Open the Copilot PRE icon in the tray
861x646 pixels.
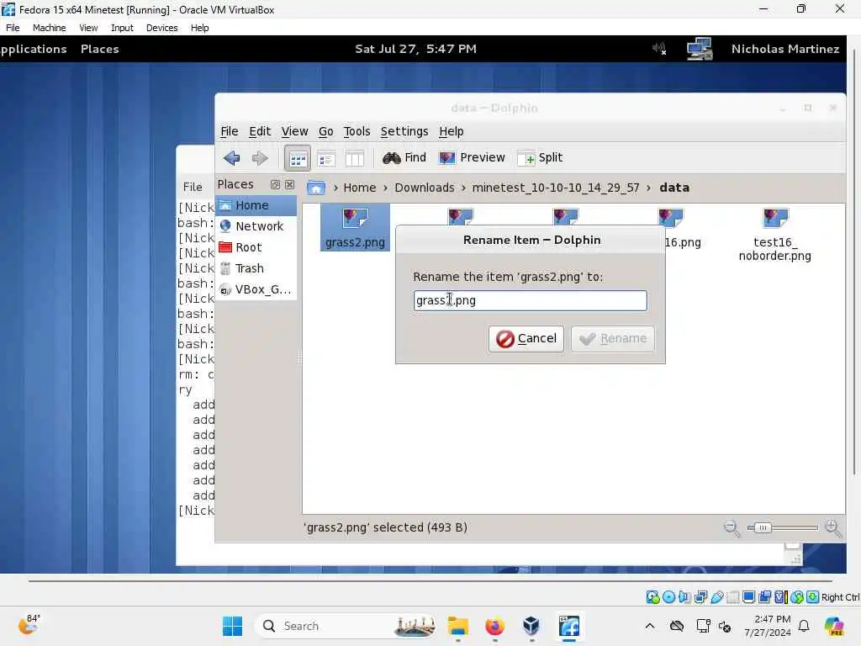click(x=834, y=626)
